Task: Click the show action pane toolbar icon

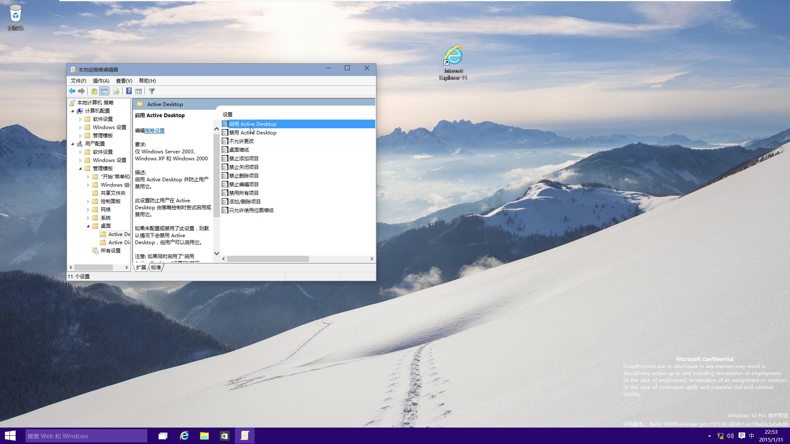Action: [x=139, y=91]
